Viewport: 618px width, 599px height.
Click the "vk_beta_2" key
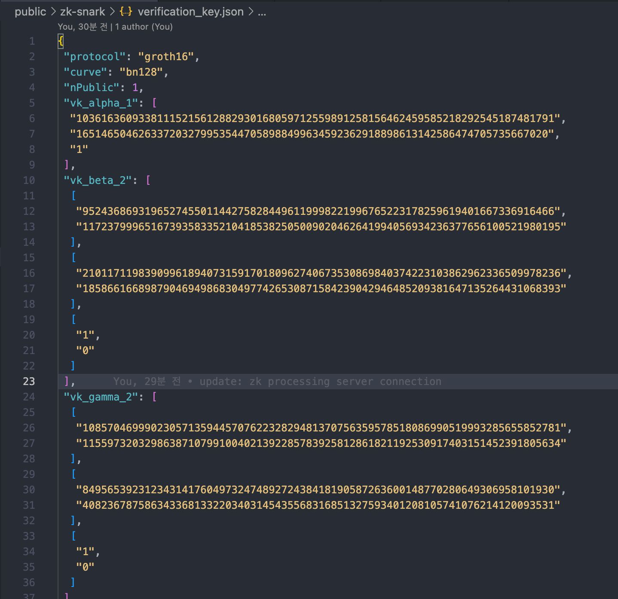point(98,180)
